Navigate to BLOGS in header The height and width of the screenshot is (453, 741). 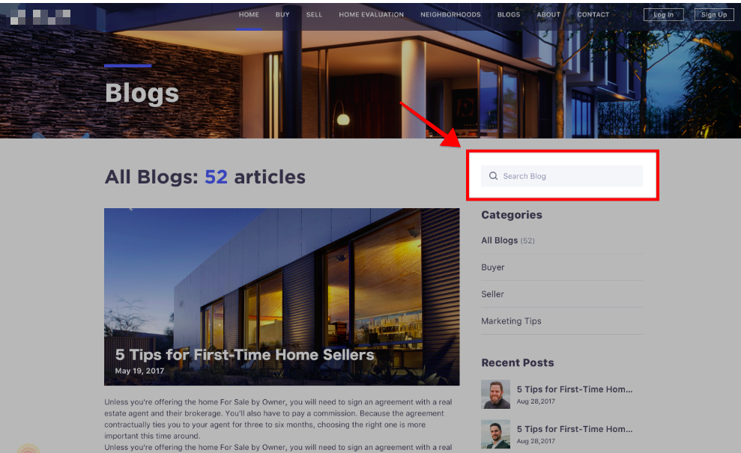(x=509, y=15)
